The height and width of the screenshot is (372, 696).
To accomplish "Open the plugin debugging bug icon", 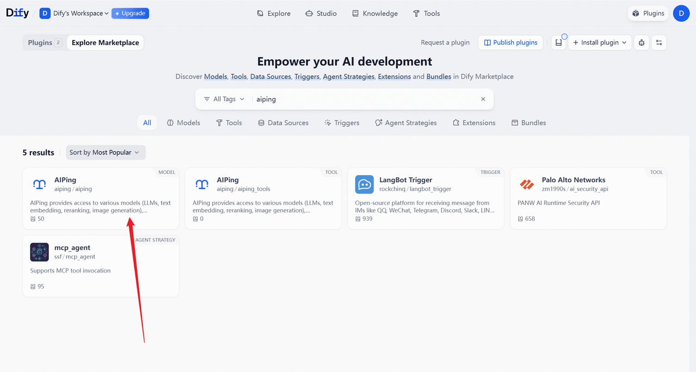I will point(642,42).
